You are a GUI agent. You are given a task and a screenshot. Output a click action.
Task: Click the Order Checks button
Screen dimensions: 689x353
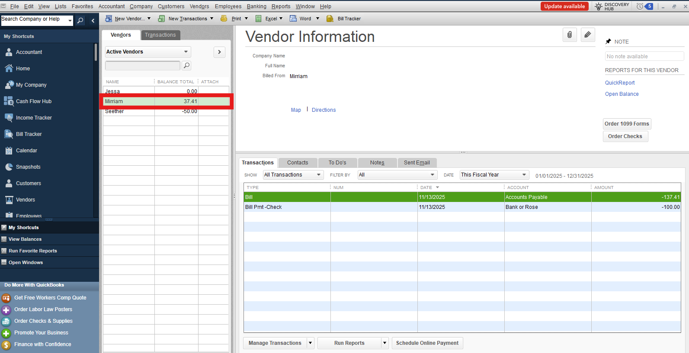pyautogui.click(x=625, y=136)
